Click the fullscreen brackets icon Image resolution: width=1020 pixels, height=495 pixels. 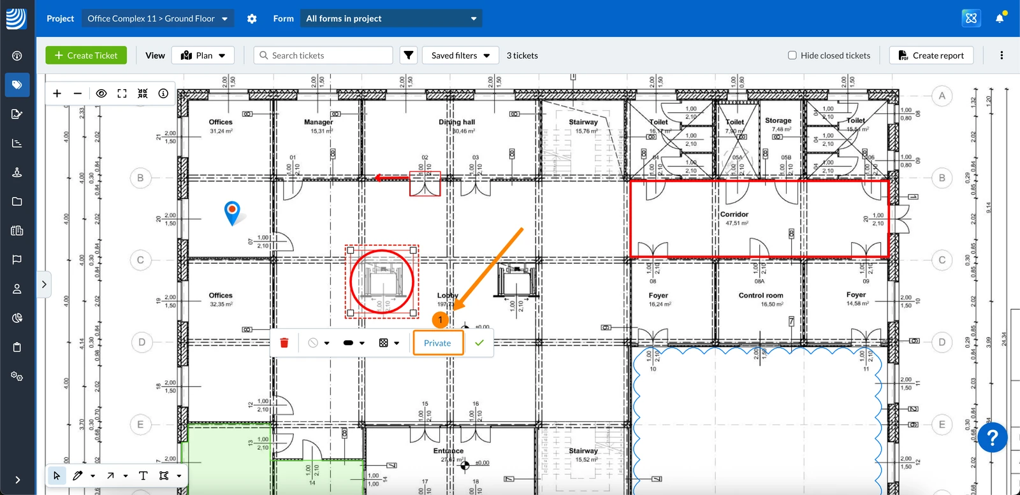coord(122,94)
